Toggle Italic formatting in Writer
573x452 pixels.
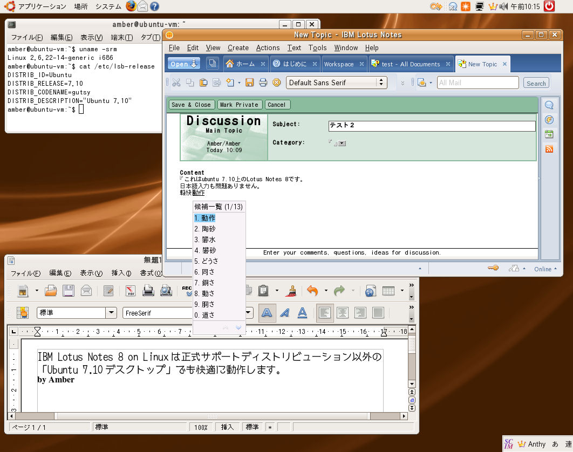pos(285,313)
